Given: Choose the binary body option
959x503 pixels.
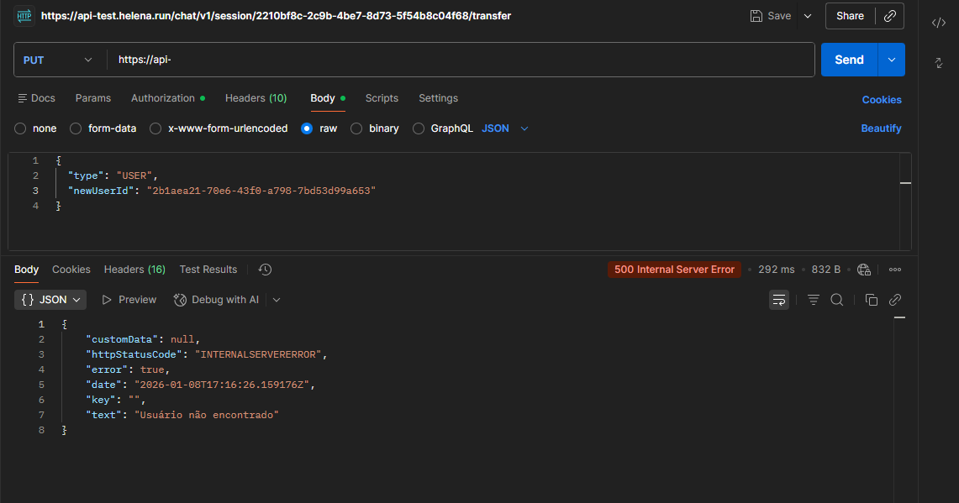Looking at the screenshot, I should 356,128.
